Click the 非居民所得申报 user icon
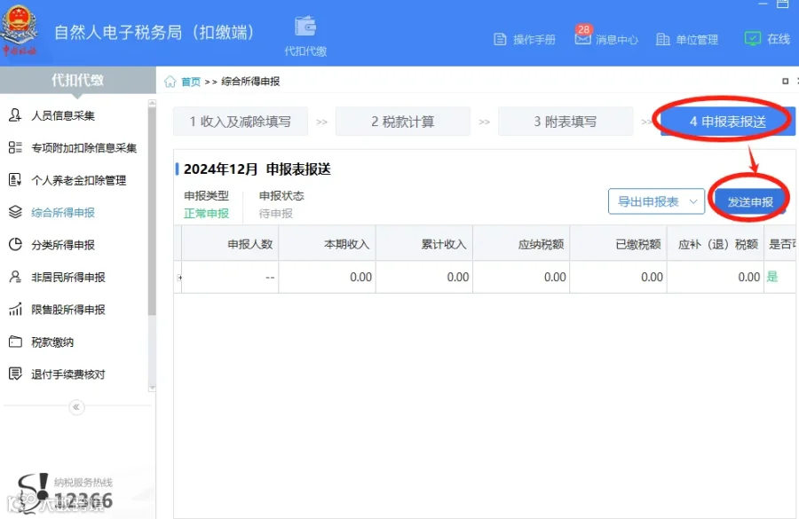799x519 pixels. pyautogui.click(x=15, y=277)
